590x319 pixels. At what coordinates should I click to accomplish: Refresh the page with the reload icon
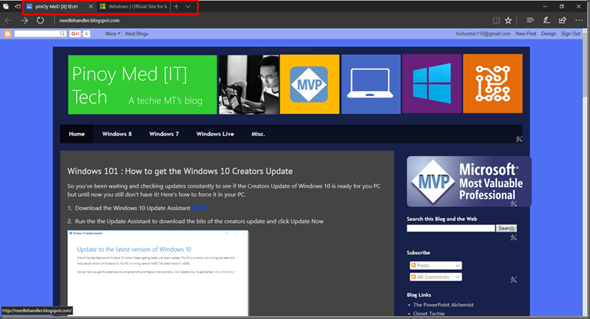[x=40, y=20]
